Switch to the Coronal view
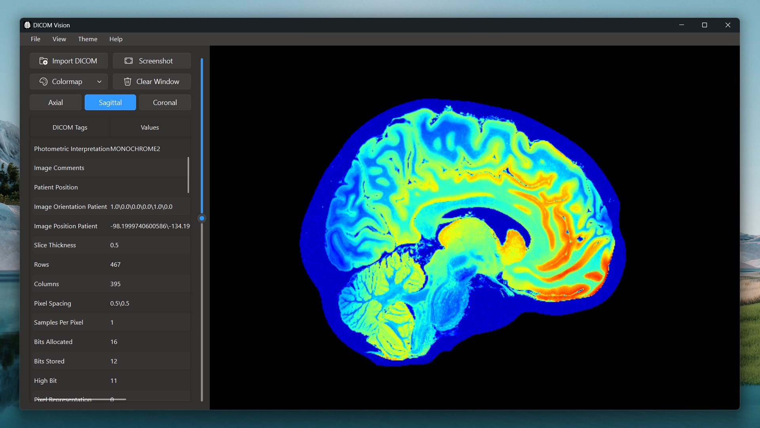Viewport: 760px width, 428px height. tap(165, 103)
